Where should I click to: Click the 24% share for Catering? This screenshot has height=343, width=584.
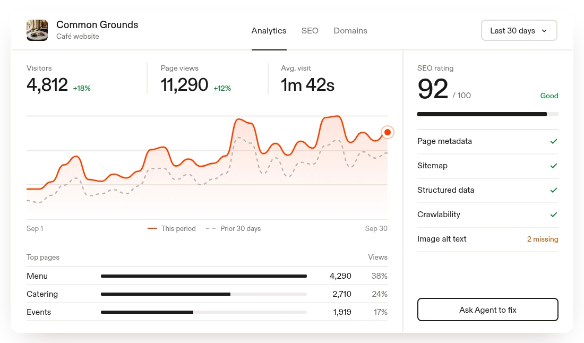(380, 294)
